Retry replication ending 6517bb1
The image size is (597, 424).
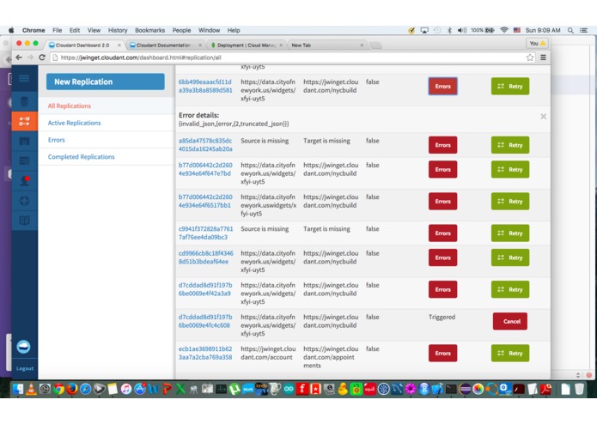(x=510, y=201)
